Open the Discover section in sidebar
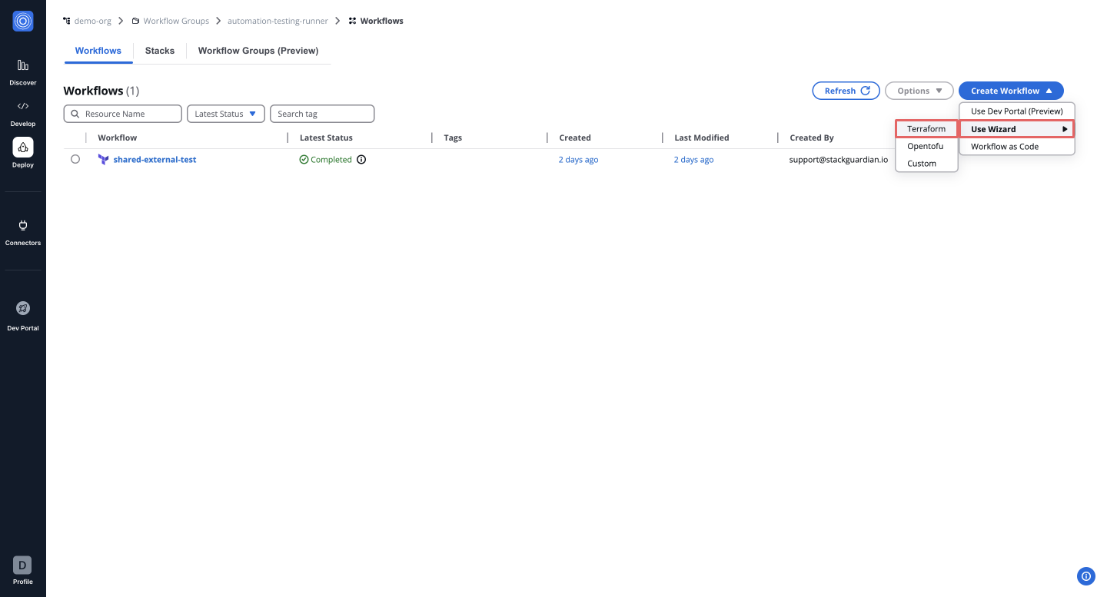The image size is (1107, 597). point(23,71)
